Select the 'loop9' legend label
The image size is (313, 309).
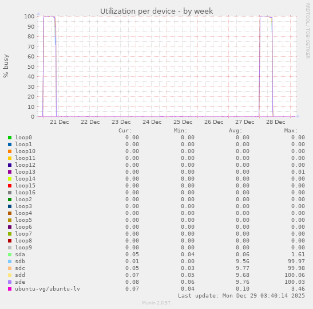[23, 248]
